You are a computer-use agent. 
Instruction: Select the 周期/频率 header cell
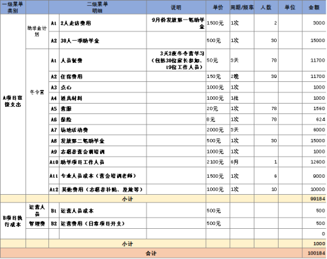tap(242, 7)
